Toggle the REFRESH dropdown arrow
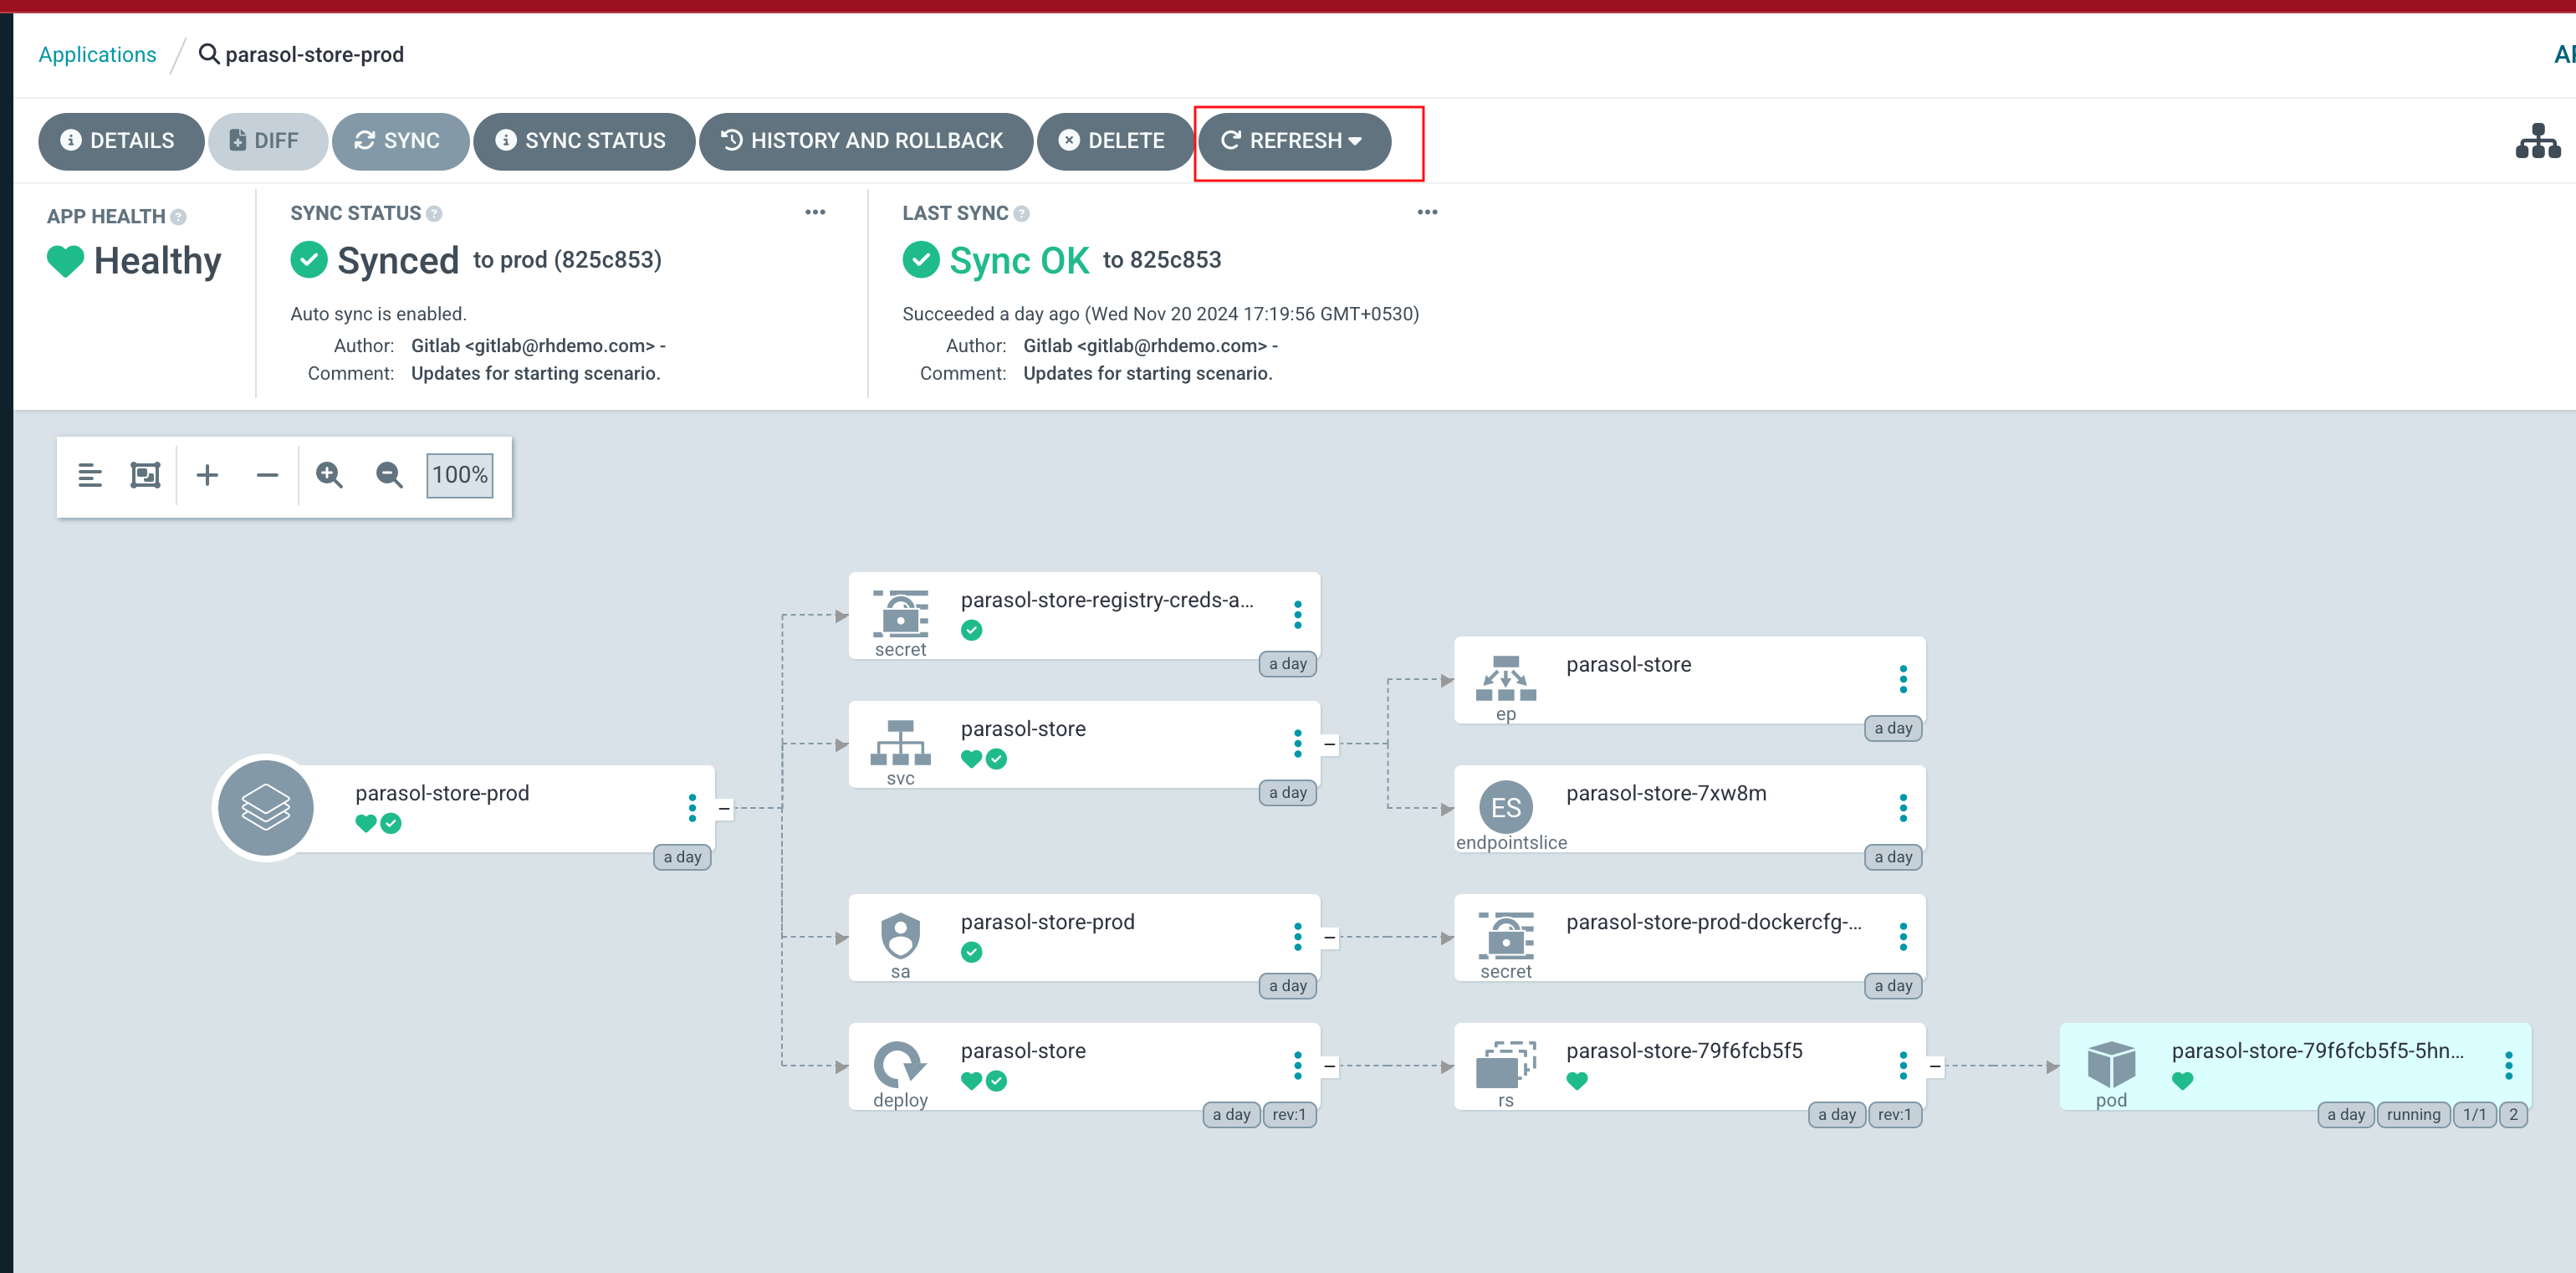The image size is (2576, 1273). [x=1357, y=140]
